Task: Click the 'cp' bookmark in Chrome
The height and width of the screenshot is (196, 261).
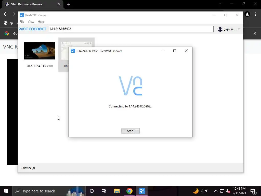Action: point(8,23)
